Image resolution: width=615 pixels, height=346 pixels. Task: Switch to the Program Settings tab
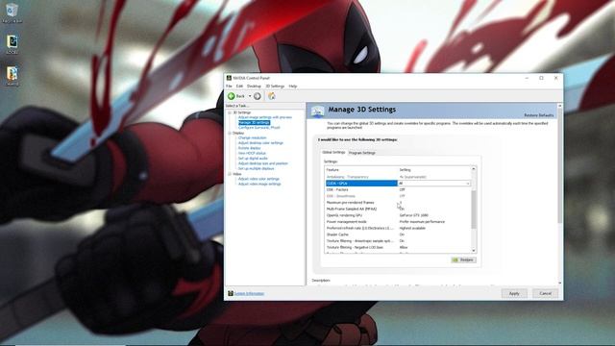coord(362,153)
